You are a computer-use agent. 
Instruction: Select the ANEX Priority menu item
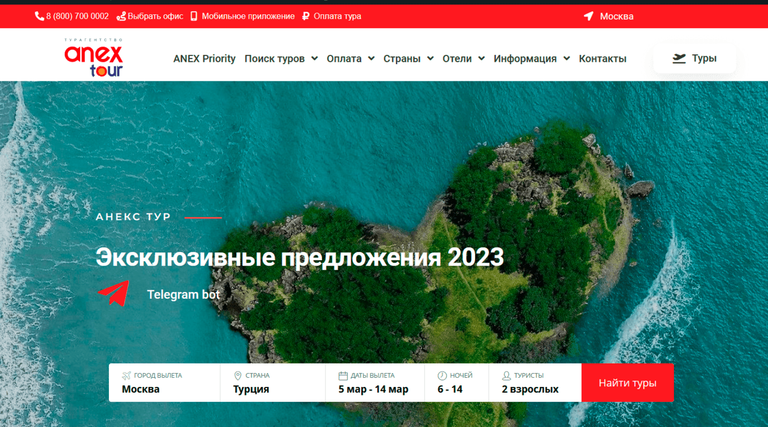pos(205,58)
